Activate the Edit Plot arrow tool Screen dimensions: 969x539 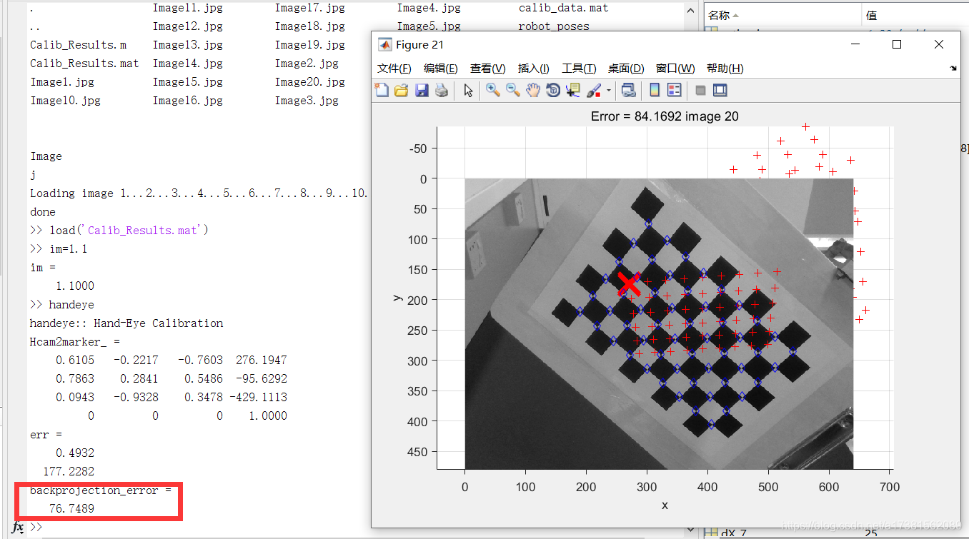(468, 90)
